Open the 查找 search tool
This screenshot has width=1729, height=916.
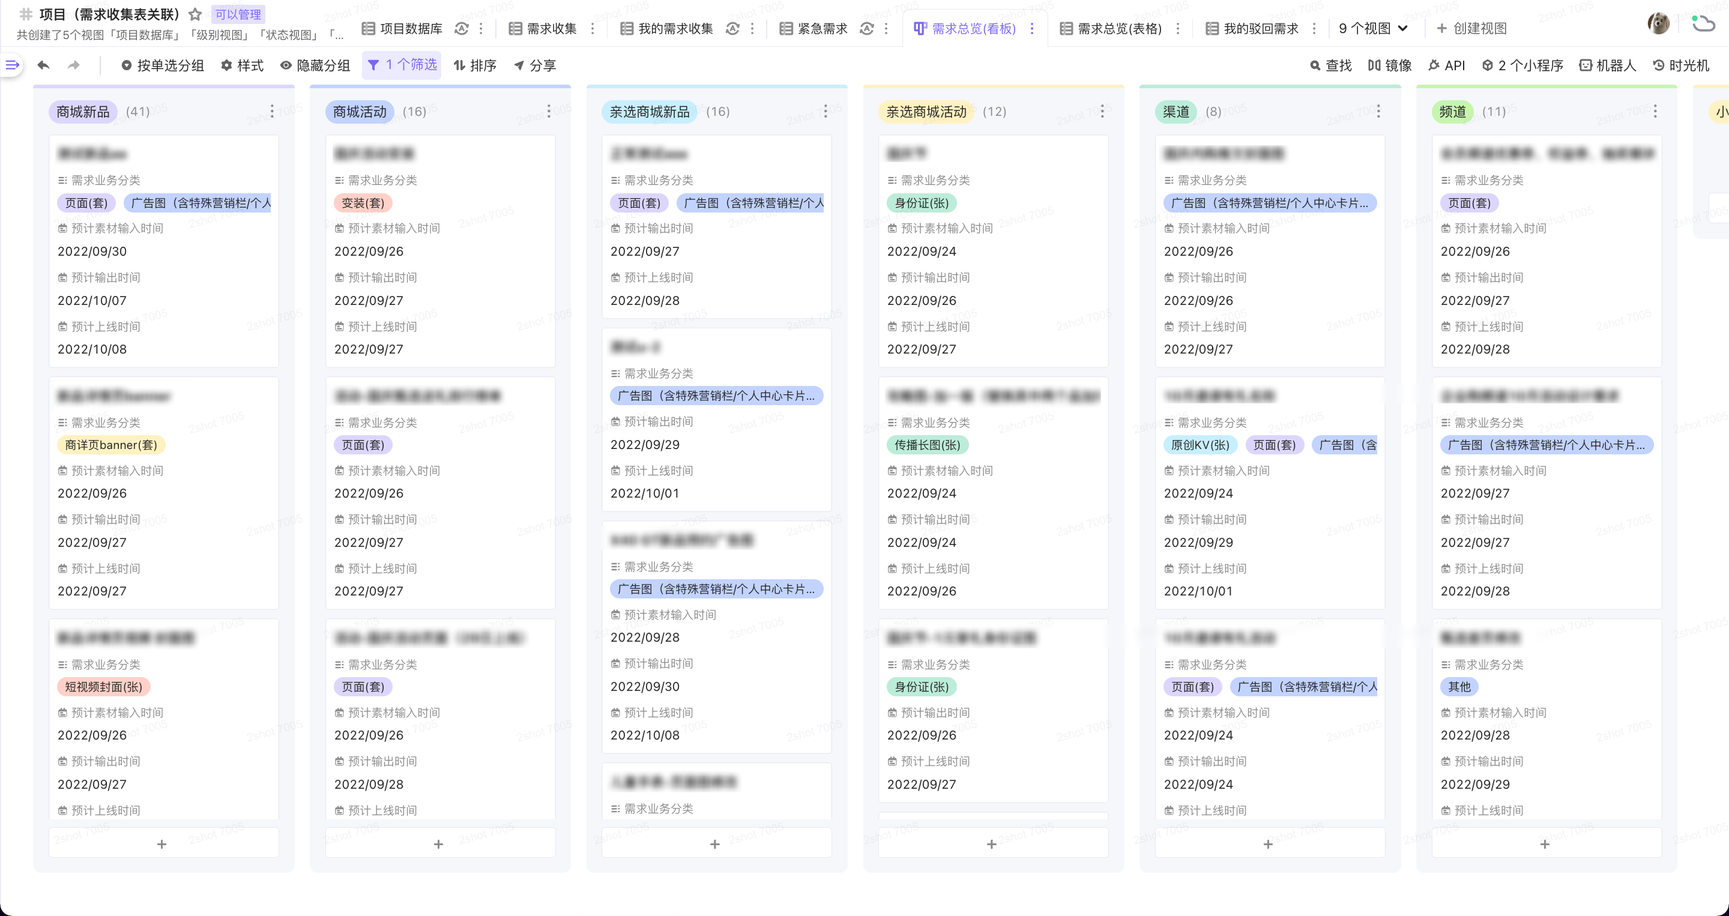(1330, 65)
